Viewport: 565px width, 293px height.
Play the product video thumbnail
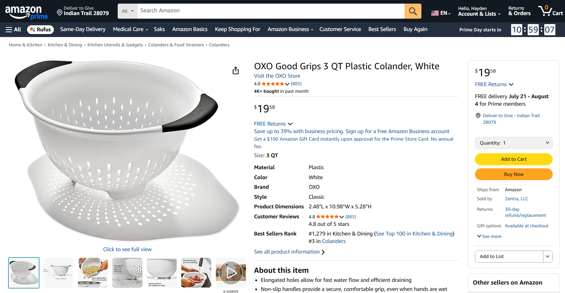231,273
